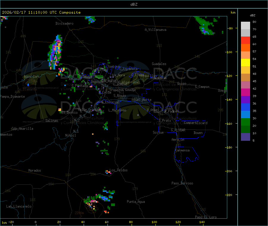This screenshot has width=268, height=226.
Task: Click the A_Villanueva map label
Action: pos(155,30)
